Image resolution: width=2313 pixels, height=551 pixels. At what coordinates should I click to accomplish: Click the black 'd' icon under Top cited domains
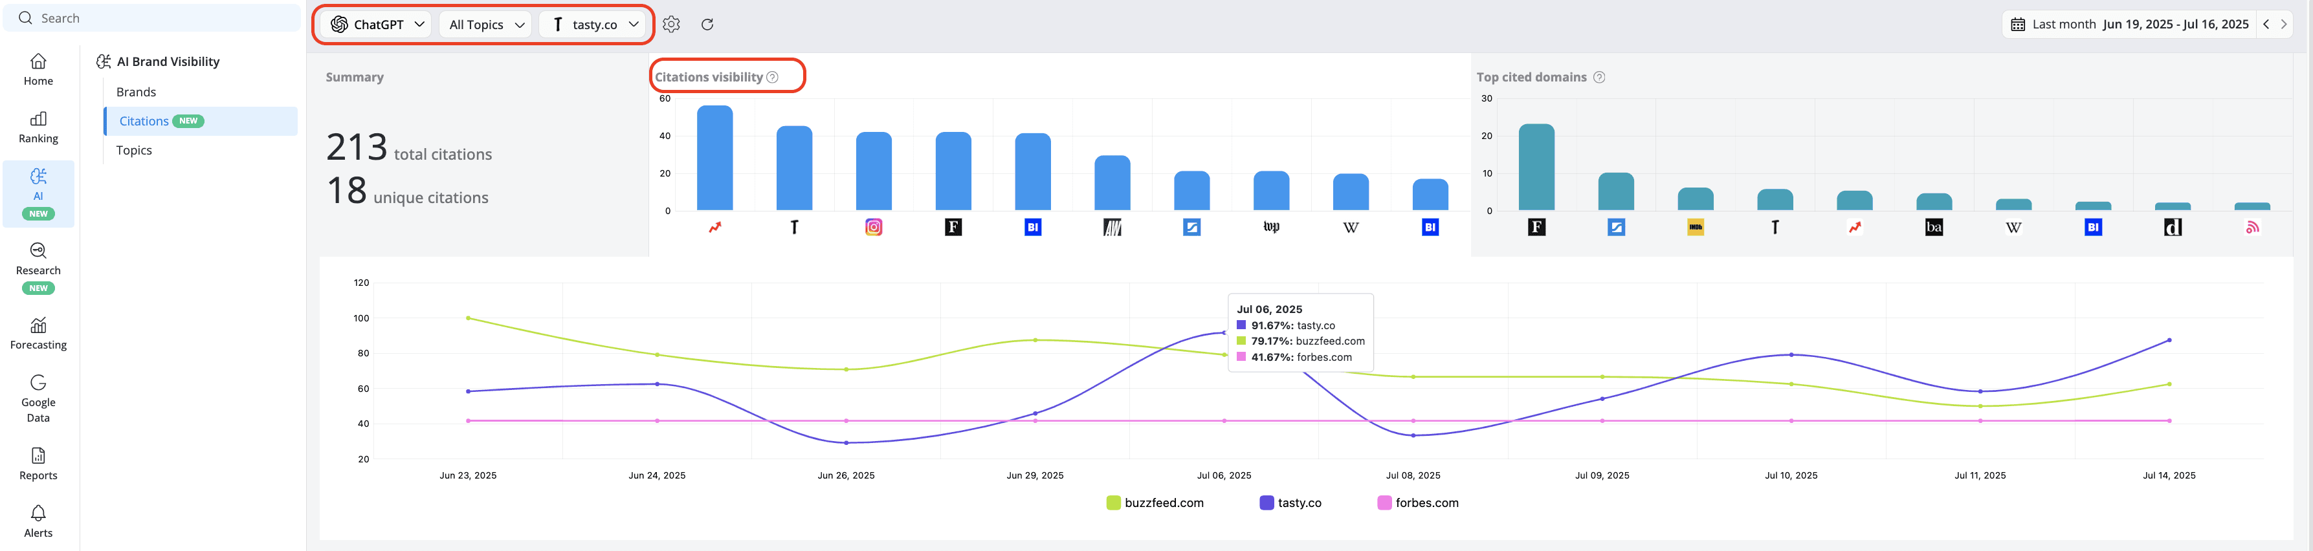tap(2173, 227)
